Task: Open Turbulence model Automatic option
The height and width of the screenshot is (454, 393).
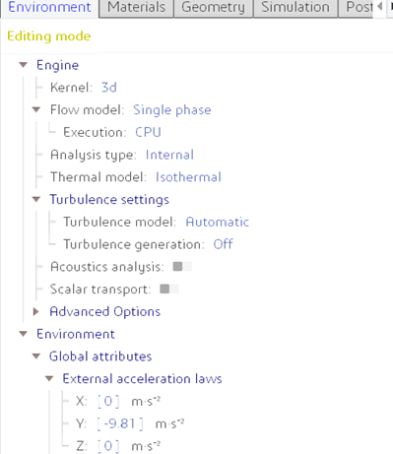Action: [218, 222]
